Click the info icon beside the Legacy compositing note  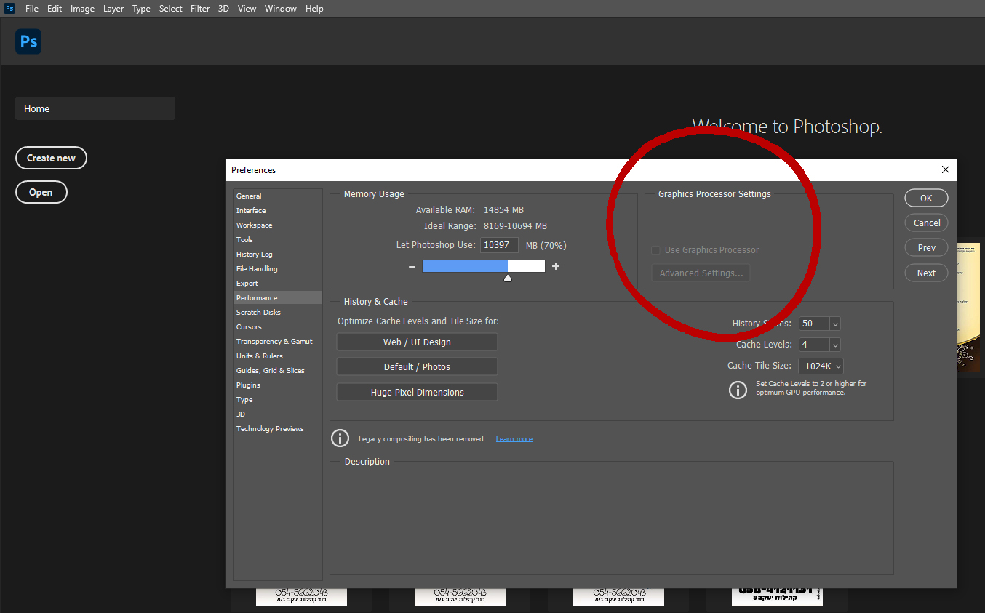[340, 438]
